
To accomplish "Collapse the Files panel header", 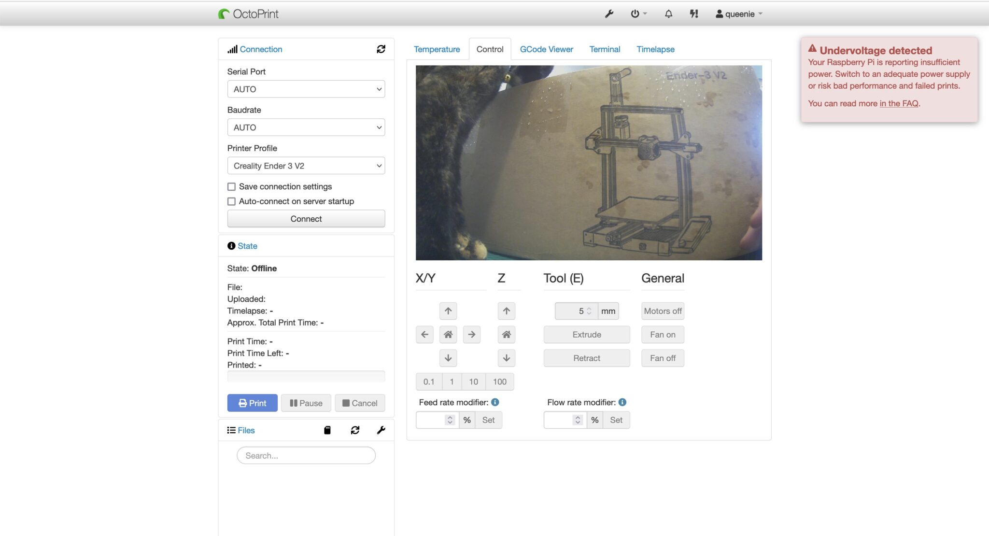I will click(x=246, y=430).
